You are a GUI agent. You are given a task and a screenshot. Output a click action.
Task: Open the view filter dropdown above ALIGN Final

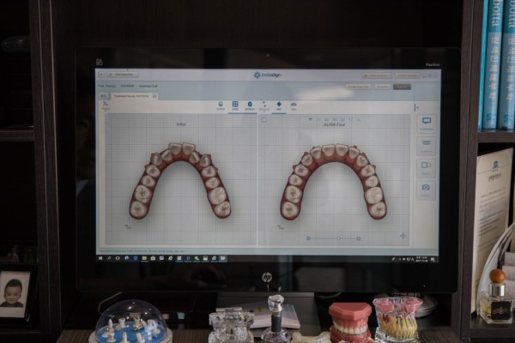point(310,119)
